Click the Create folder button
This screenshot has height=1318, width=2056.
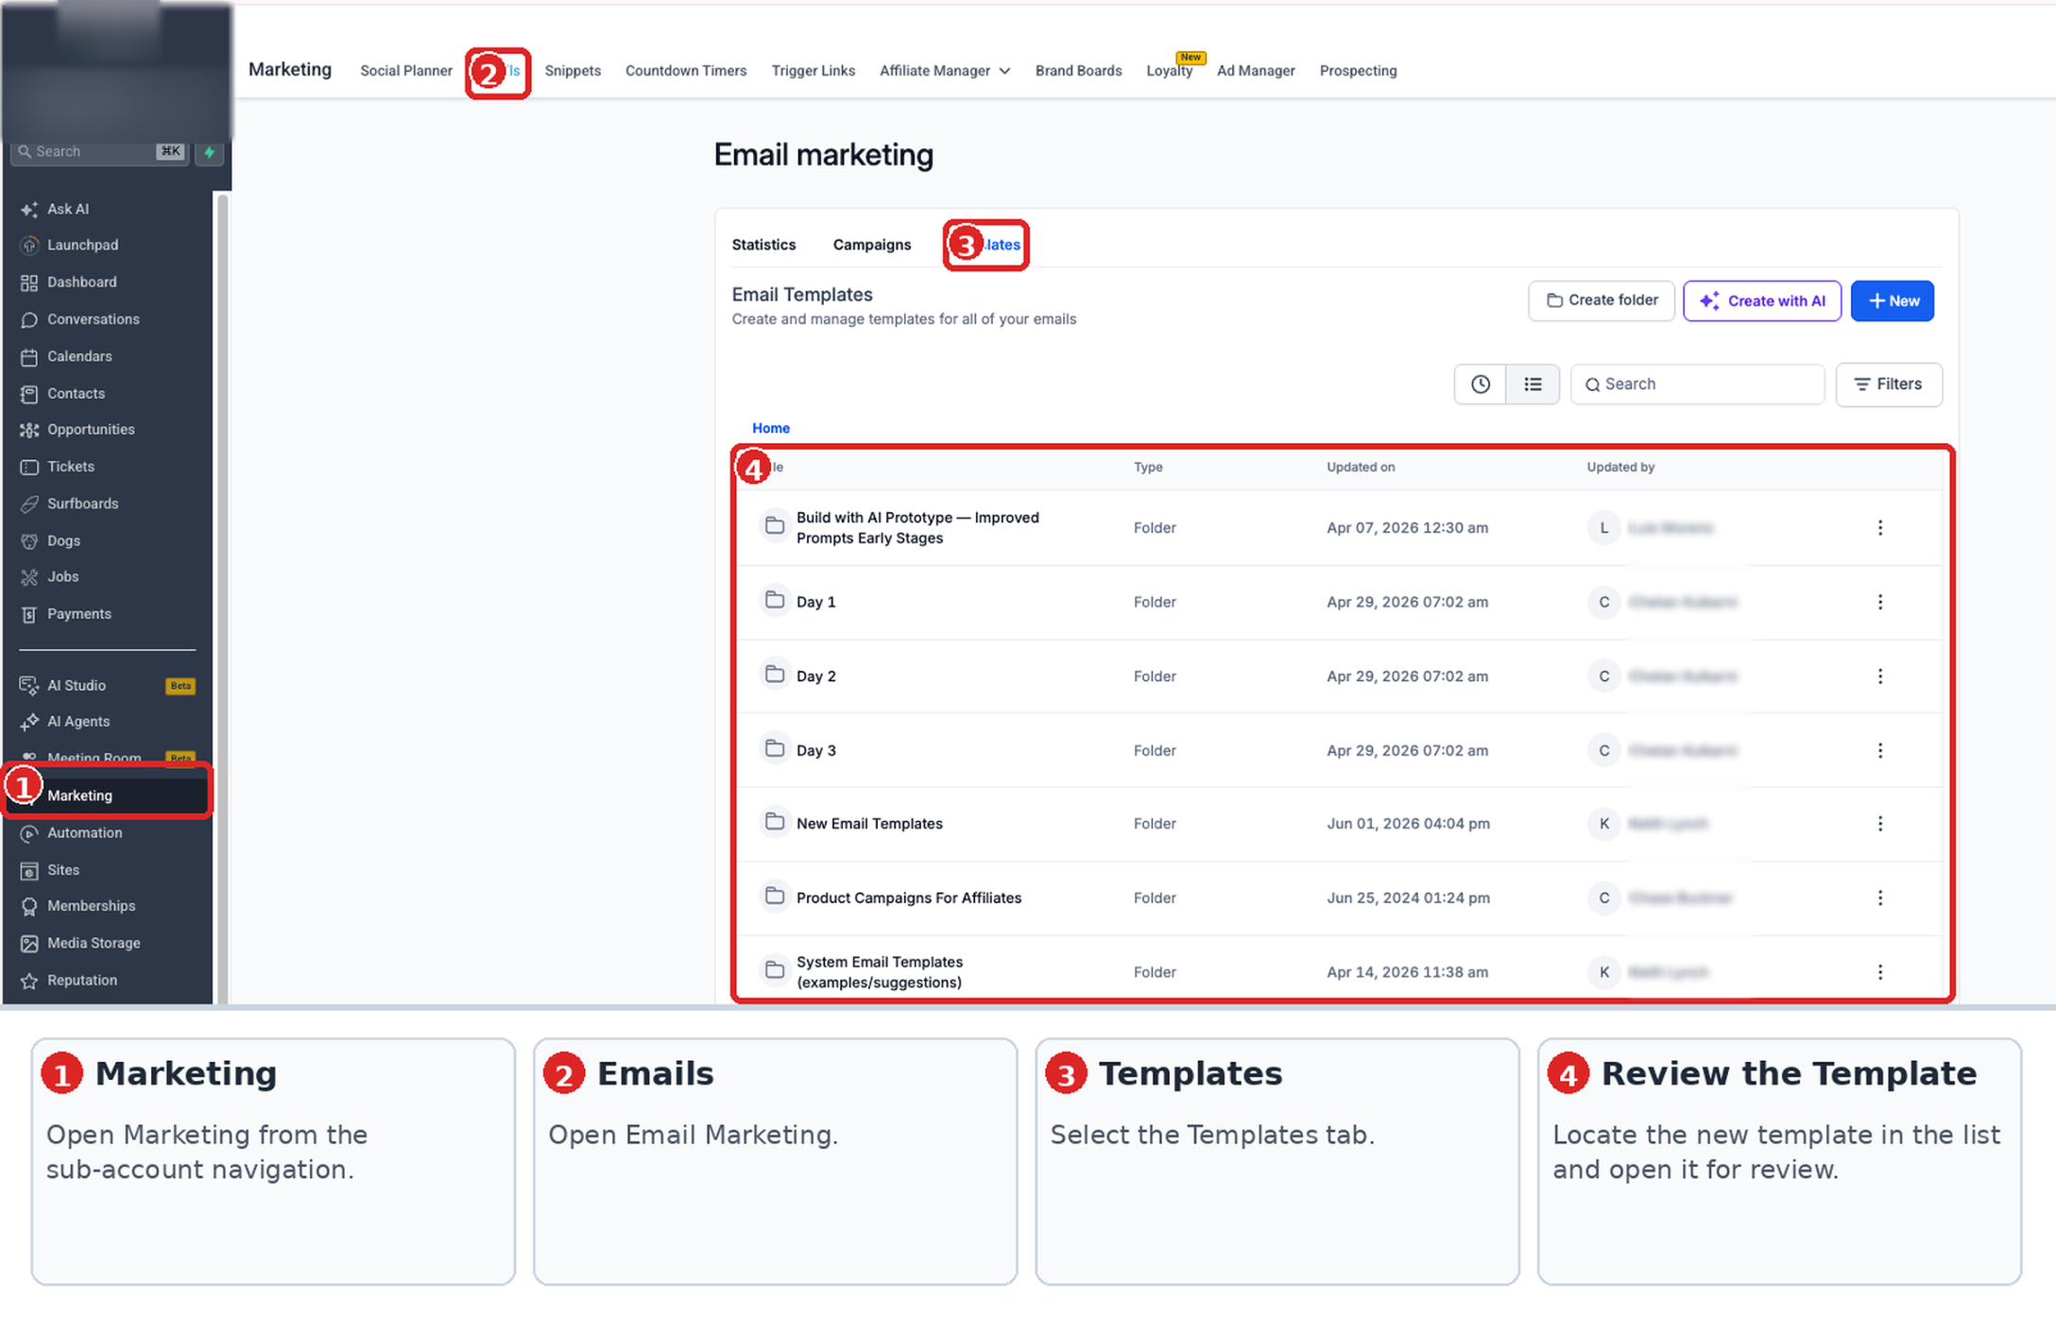[1602, 300]
